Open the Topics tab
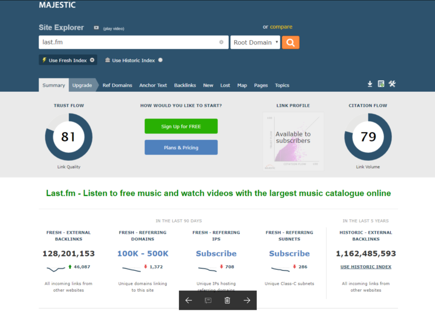The width and height of the screenshot is (435, 311). [x=282, y=85]
